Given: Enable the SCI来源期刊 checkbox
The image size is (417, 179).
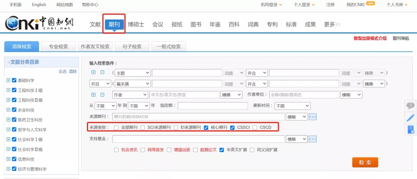Looking at the screenshot, I should 143,127.
